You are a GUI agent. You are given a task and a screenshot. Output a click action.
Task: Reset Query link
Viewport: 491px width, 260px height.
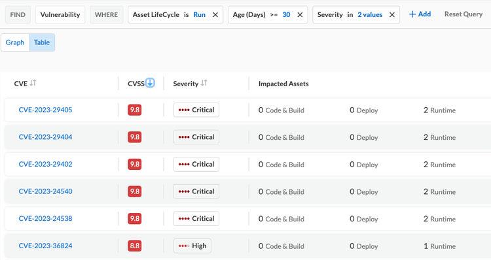[x=464, y=14]
